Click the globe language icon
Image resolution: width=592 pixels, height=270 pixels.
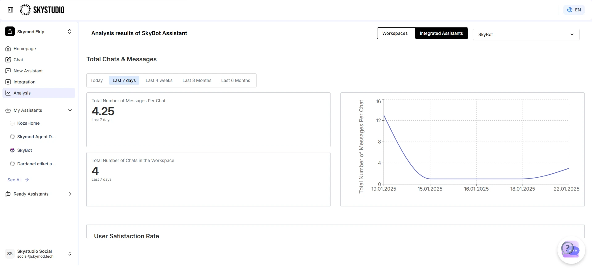coord(569,10)
